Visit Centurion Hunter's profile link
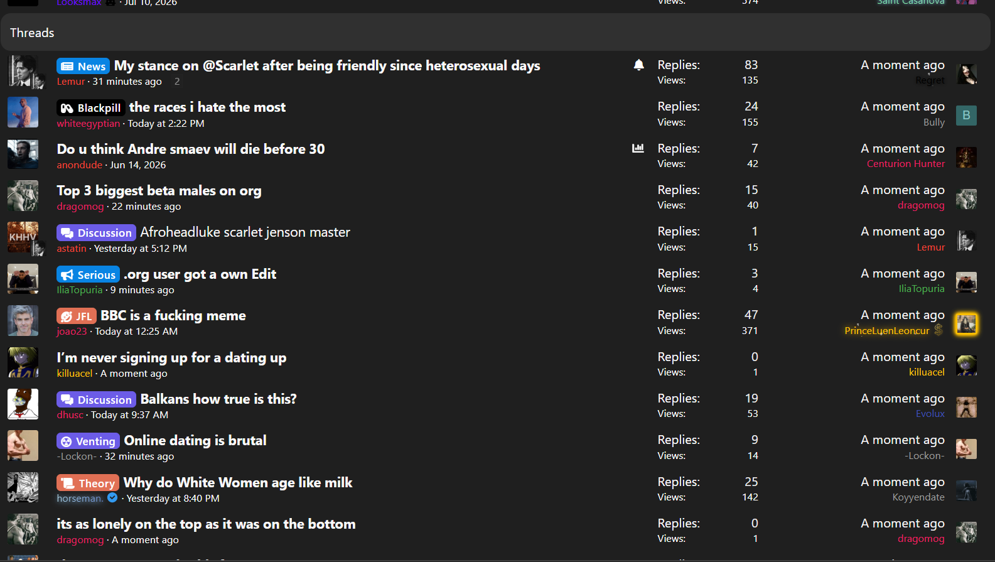995x562 pixels. click(x=906, y=163)
